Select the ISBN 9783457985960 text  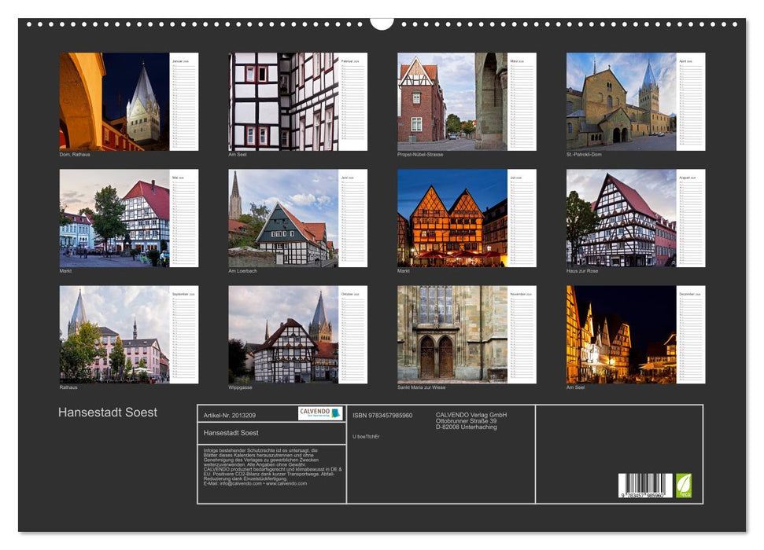click(382, 415)
